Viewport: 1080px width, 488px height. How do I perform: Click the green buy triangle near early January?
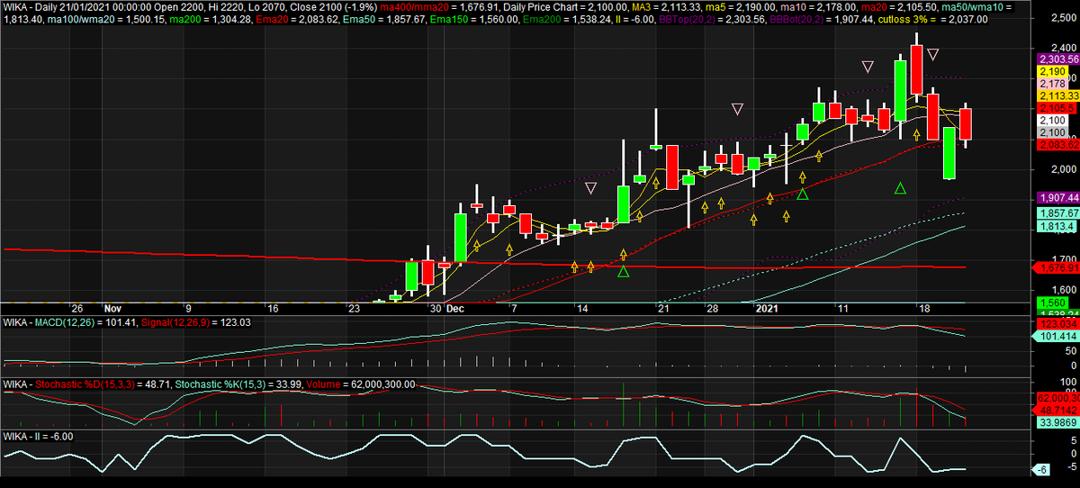pos(803,194)
